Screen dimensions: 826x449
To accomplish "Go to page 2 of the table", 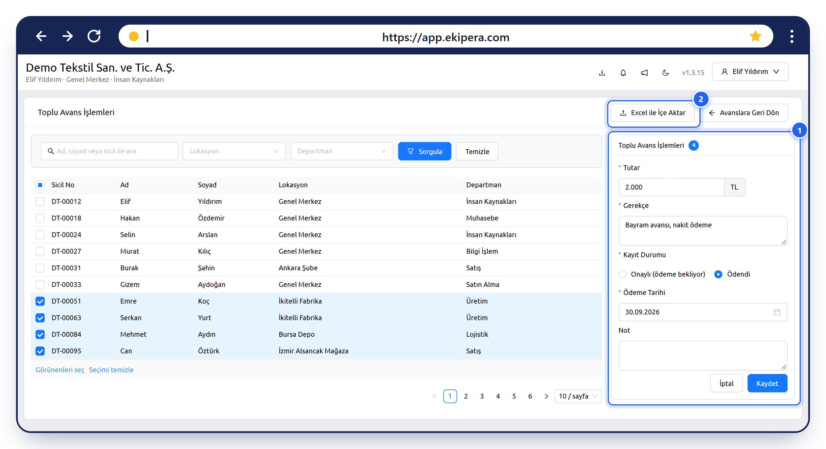I will click(x=466, y=396).
